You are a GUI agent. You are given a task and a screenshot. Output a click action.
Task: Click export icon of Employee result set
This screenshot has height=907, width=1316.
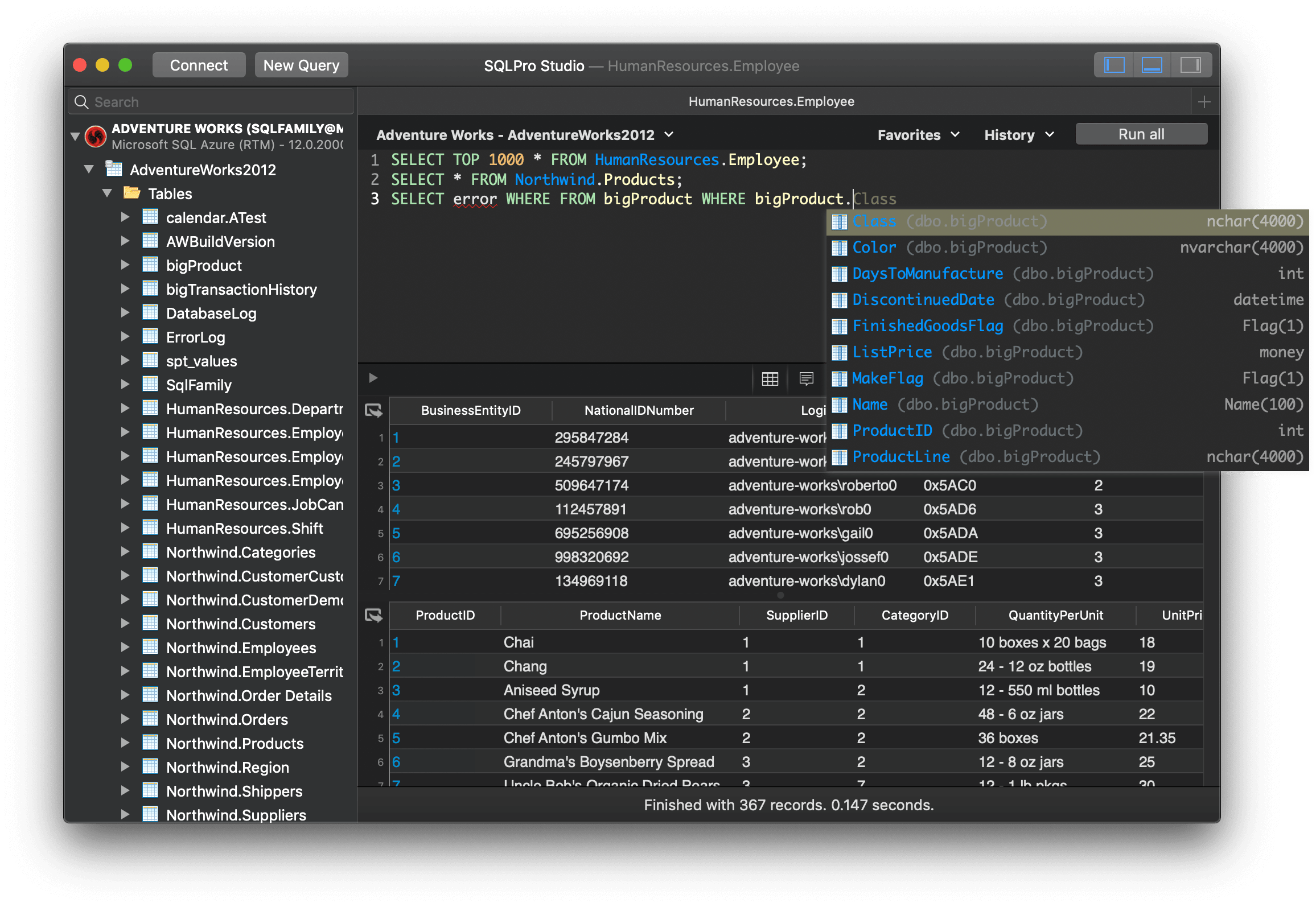pos(373,410)
